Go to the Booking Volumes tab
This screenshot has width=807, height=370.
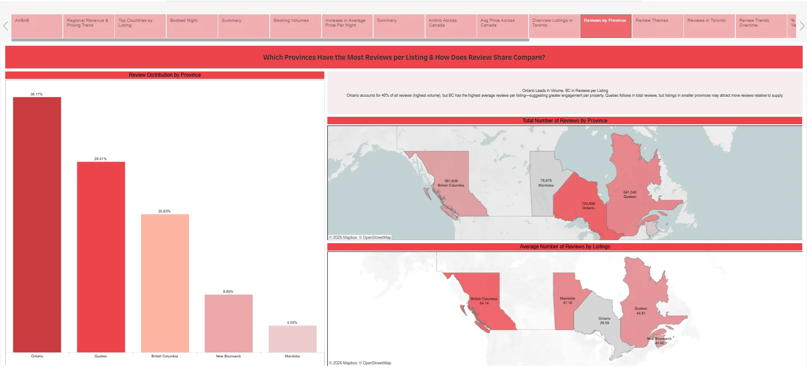(295, 26)
